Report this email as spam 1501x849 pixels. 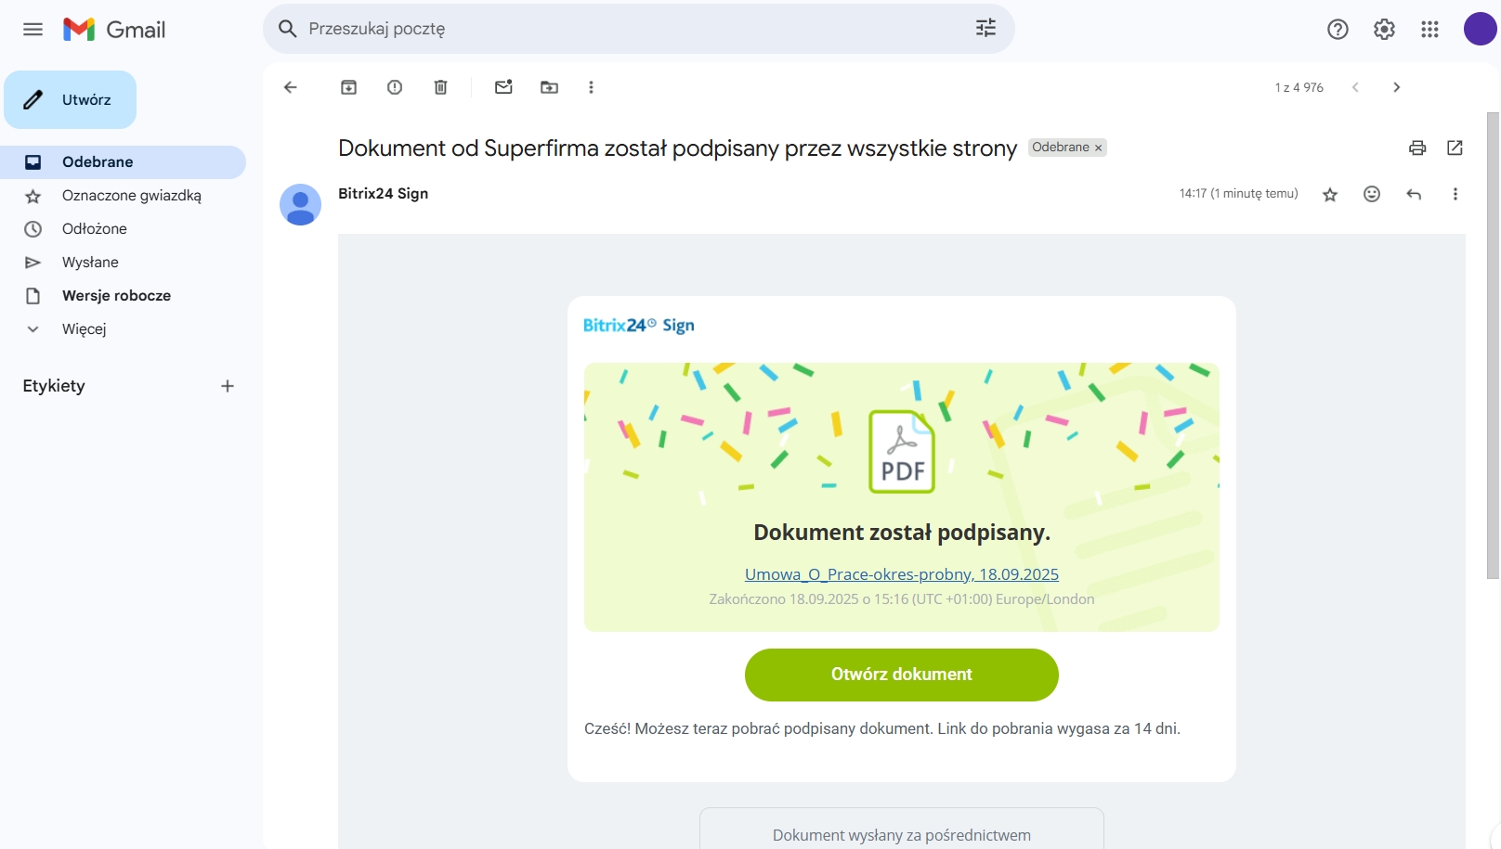point(395,87)
